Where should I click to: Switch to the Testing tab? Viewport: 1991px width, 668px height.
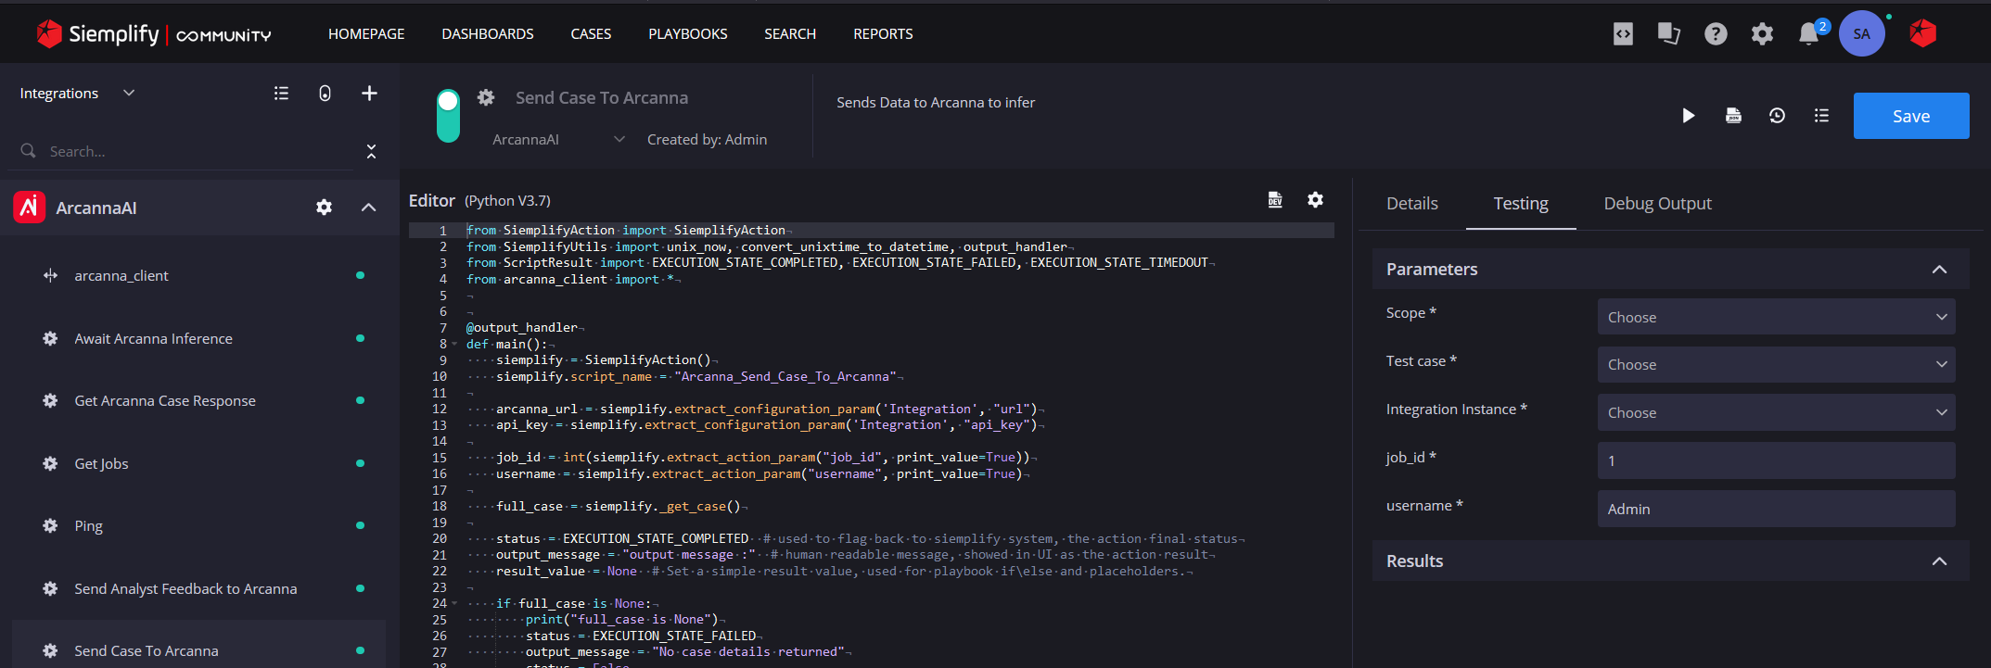(x=1521, y=204)
